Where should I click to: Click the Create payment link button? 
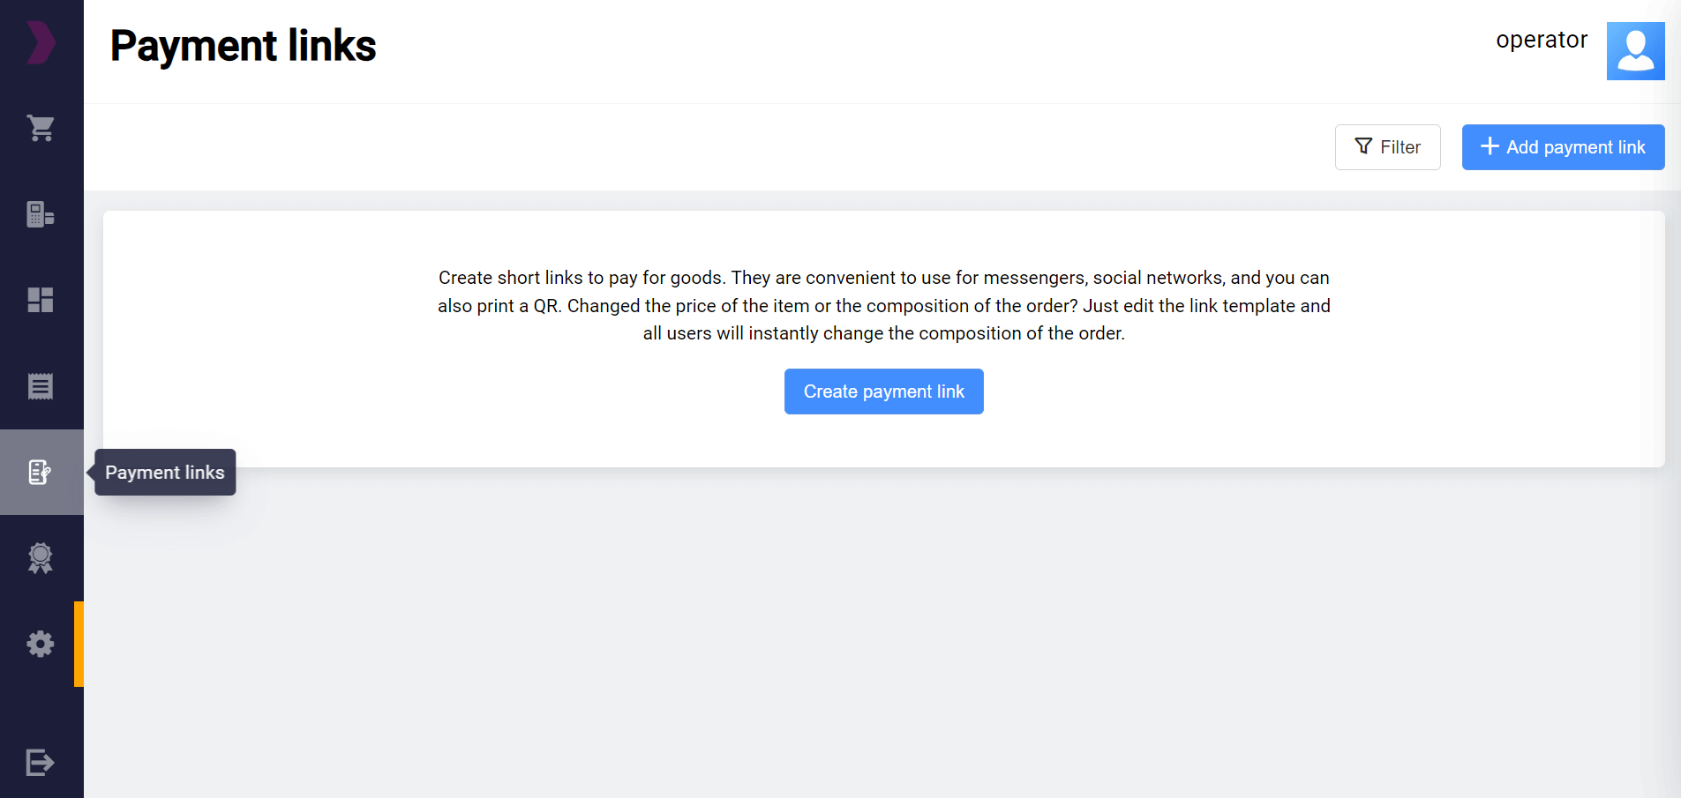(x=883, y=392)
